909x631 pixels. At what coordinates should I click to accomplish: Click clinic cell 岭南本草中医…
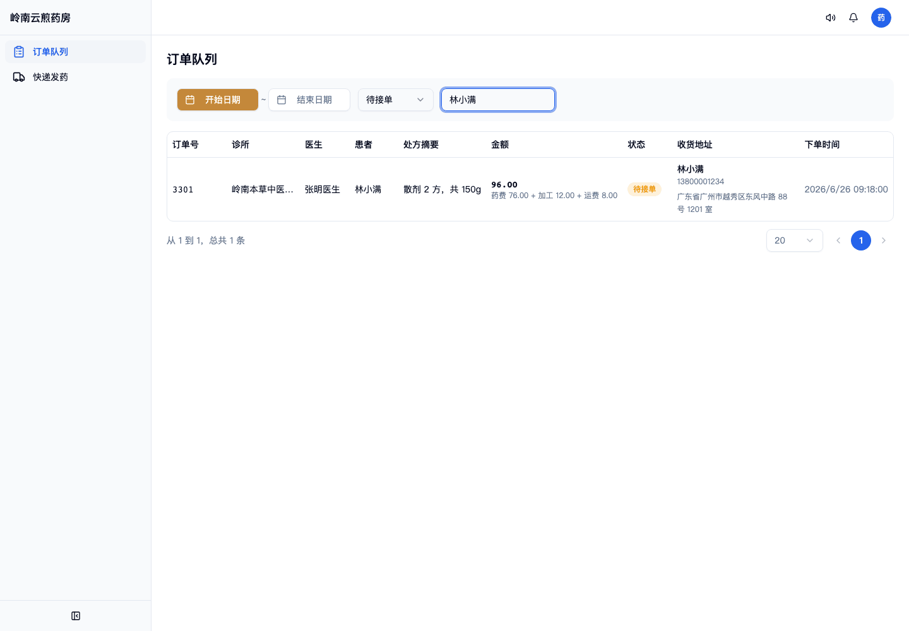[263, 189]
